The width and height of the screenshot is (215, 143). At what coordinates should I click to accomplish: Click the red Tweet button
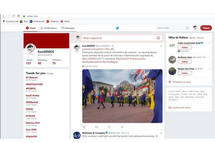[x=206, y=28]
